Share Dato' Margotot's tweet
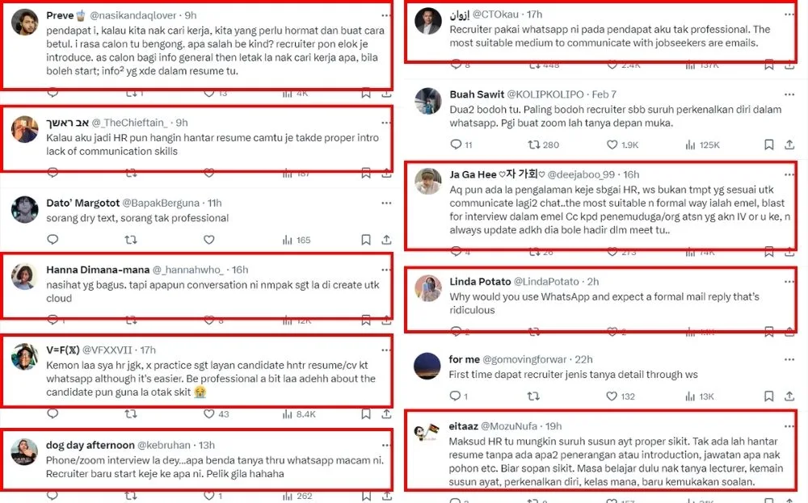 386,240
